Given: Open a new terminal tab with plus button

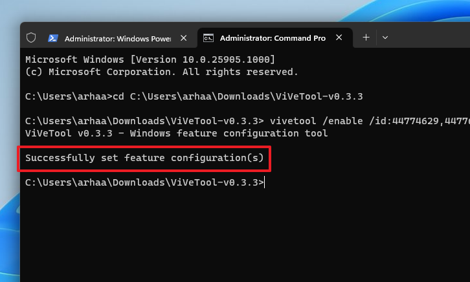Looking at the screenshot, I should (366, 38).
